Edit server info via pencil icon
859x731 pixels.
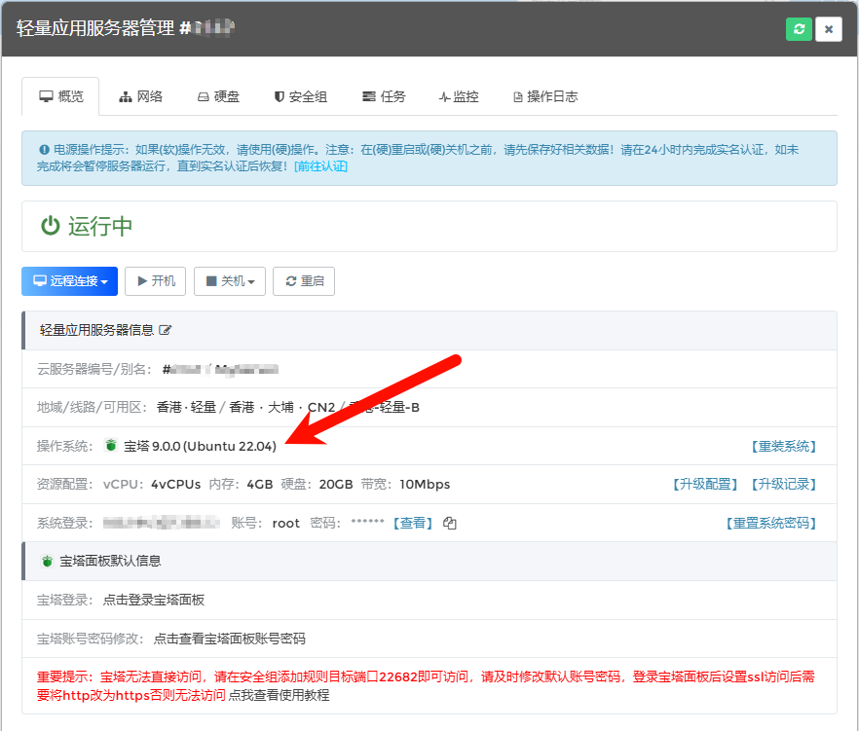point(165,330)
